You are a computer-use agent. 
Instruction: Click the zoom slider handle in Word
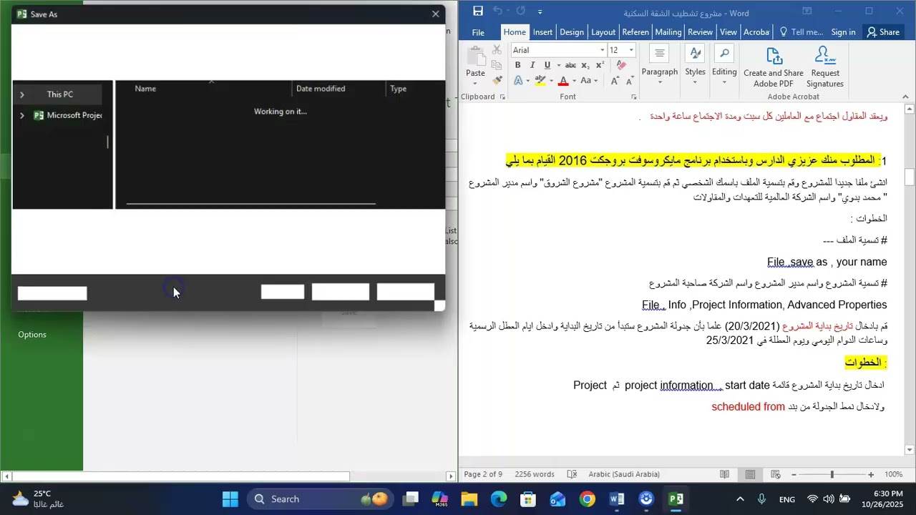[x=832, y=474]
